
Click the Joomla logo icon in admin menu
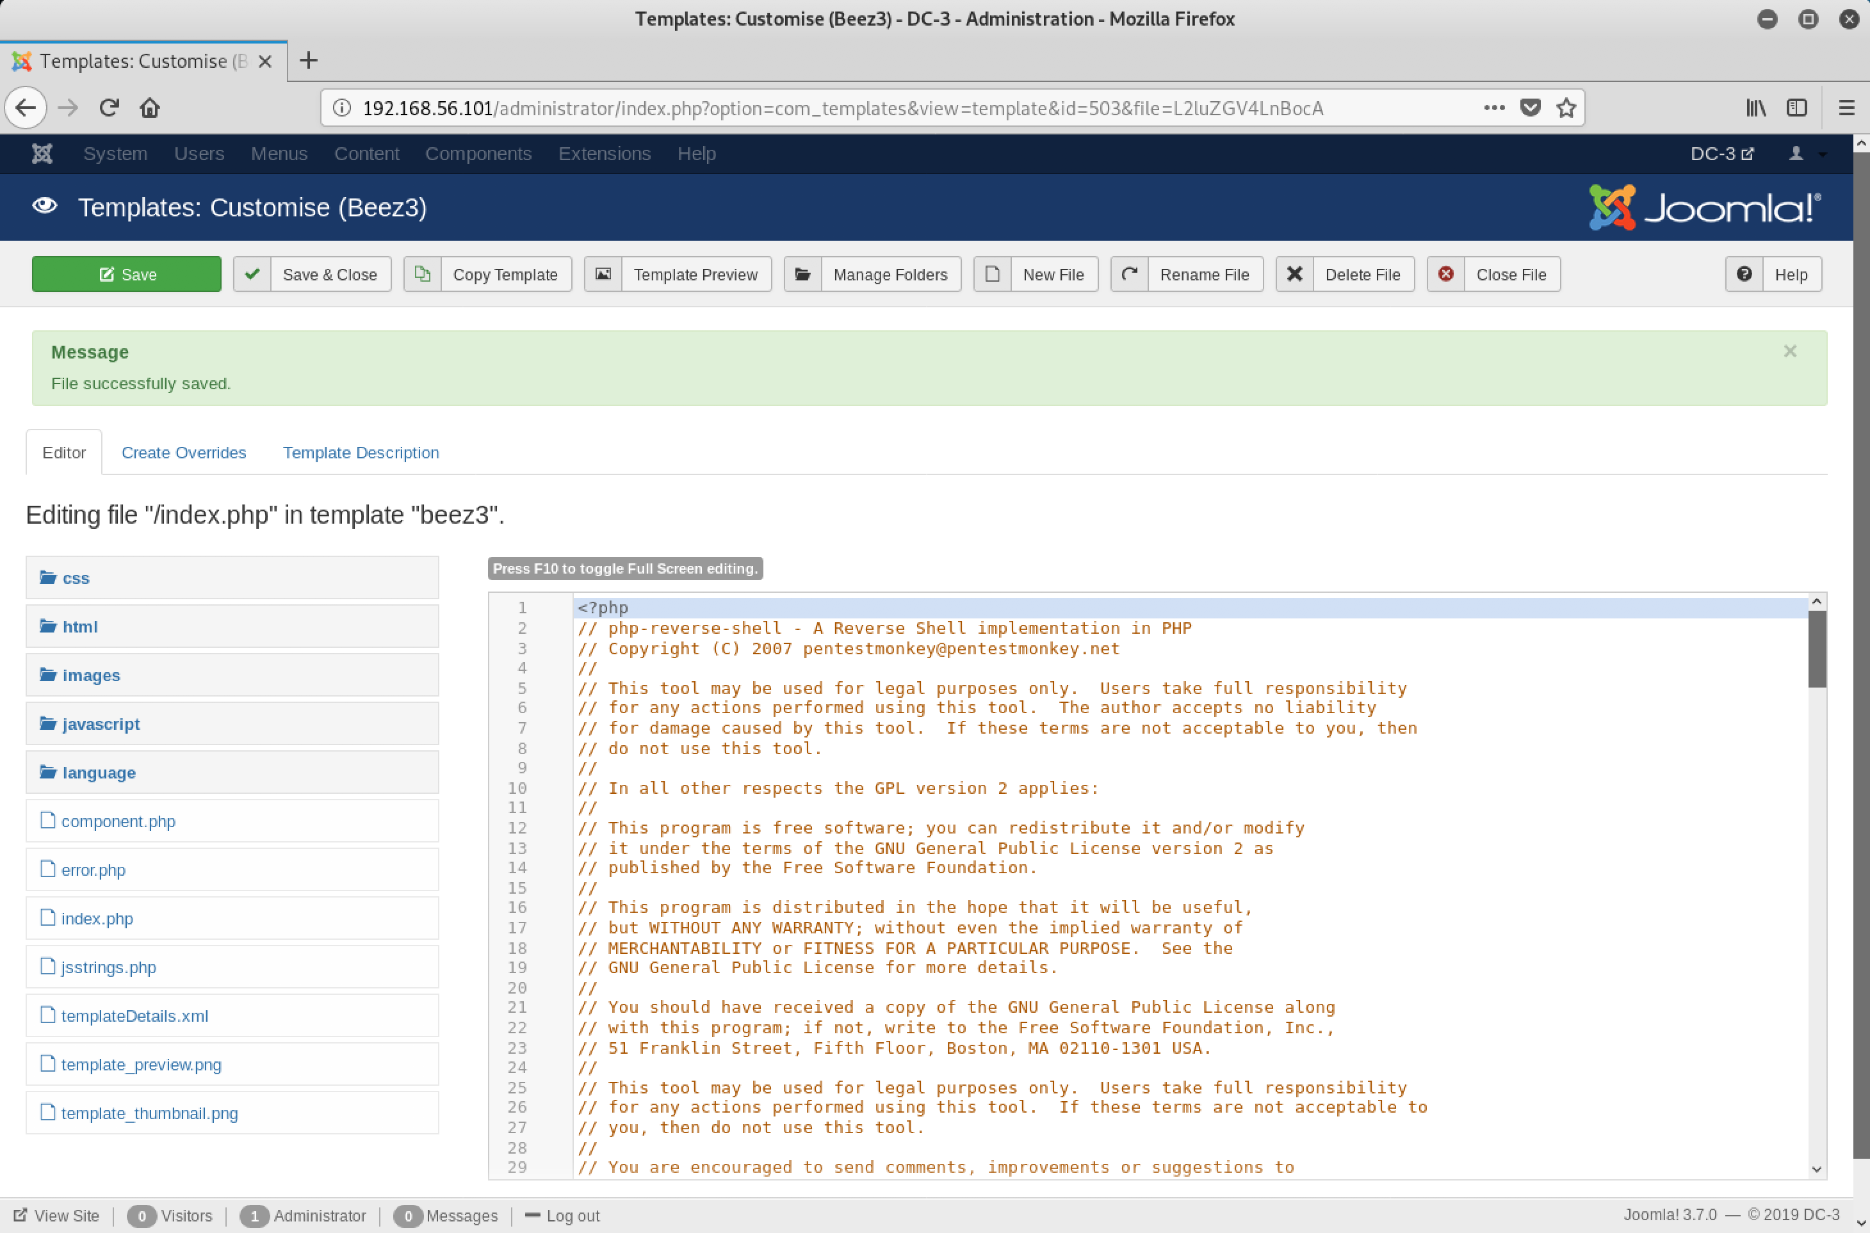(42, 154)
